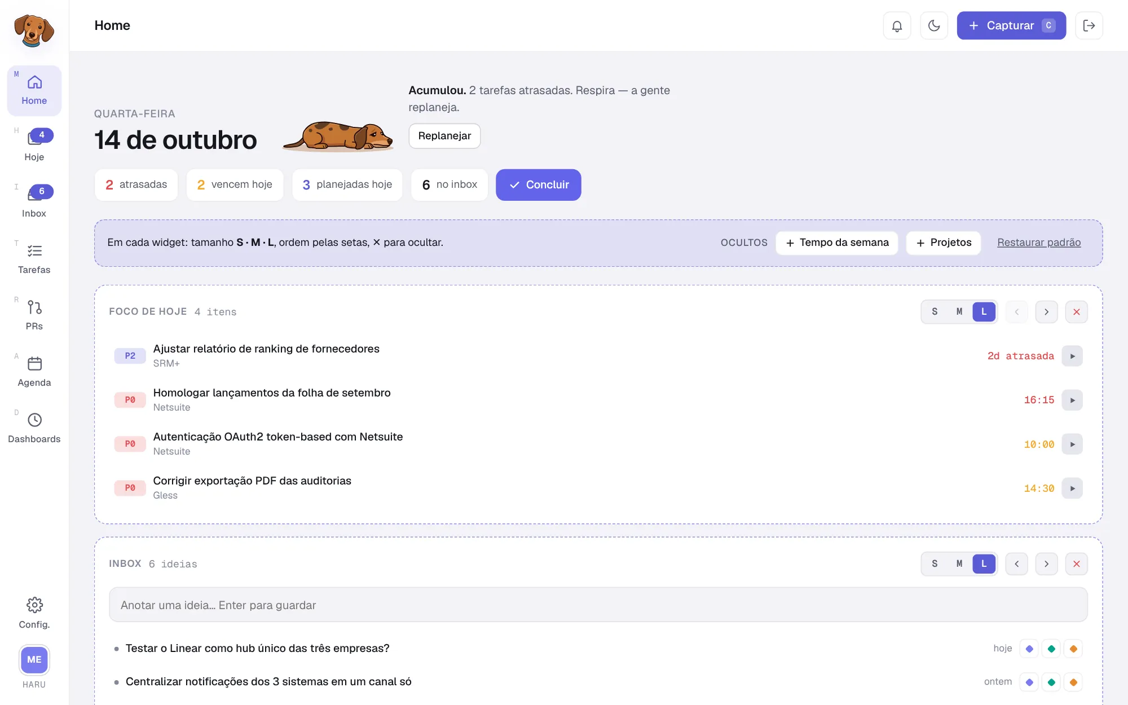Open Dashboards clock icon
This screenshot has height=705, width=1128.
[34, 420]
